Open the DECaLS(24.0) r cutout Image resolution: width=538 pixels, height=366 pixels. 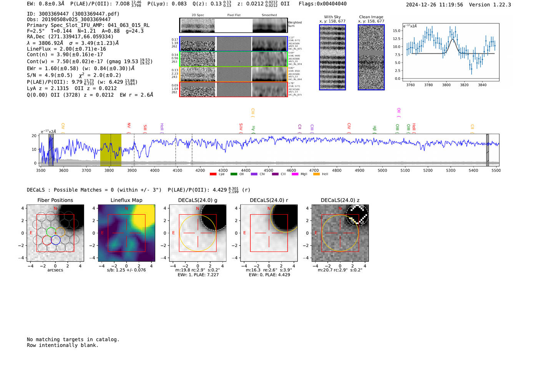click(x=269, y=233)
